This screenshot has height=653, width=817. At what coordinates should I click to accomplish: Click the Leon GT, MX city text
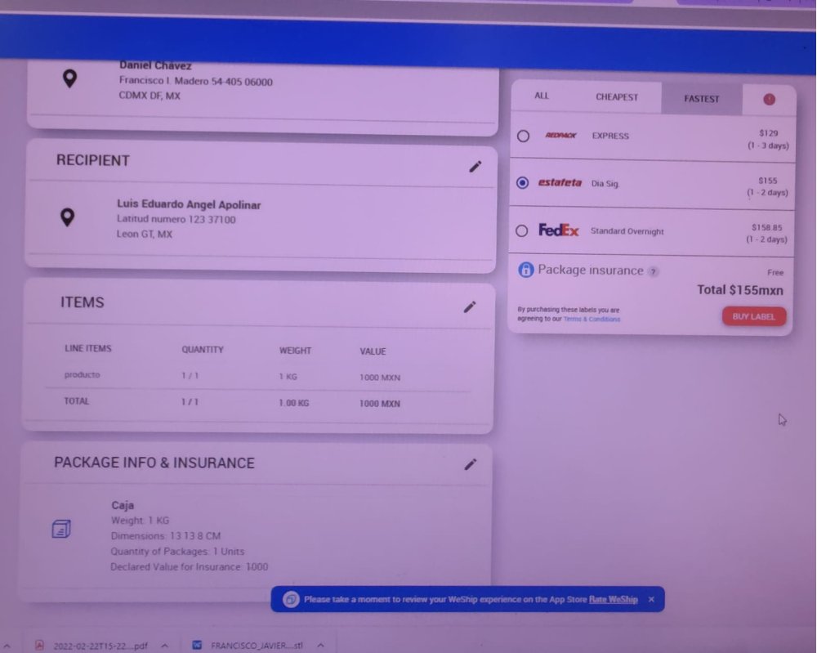coord(145,234)
